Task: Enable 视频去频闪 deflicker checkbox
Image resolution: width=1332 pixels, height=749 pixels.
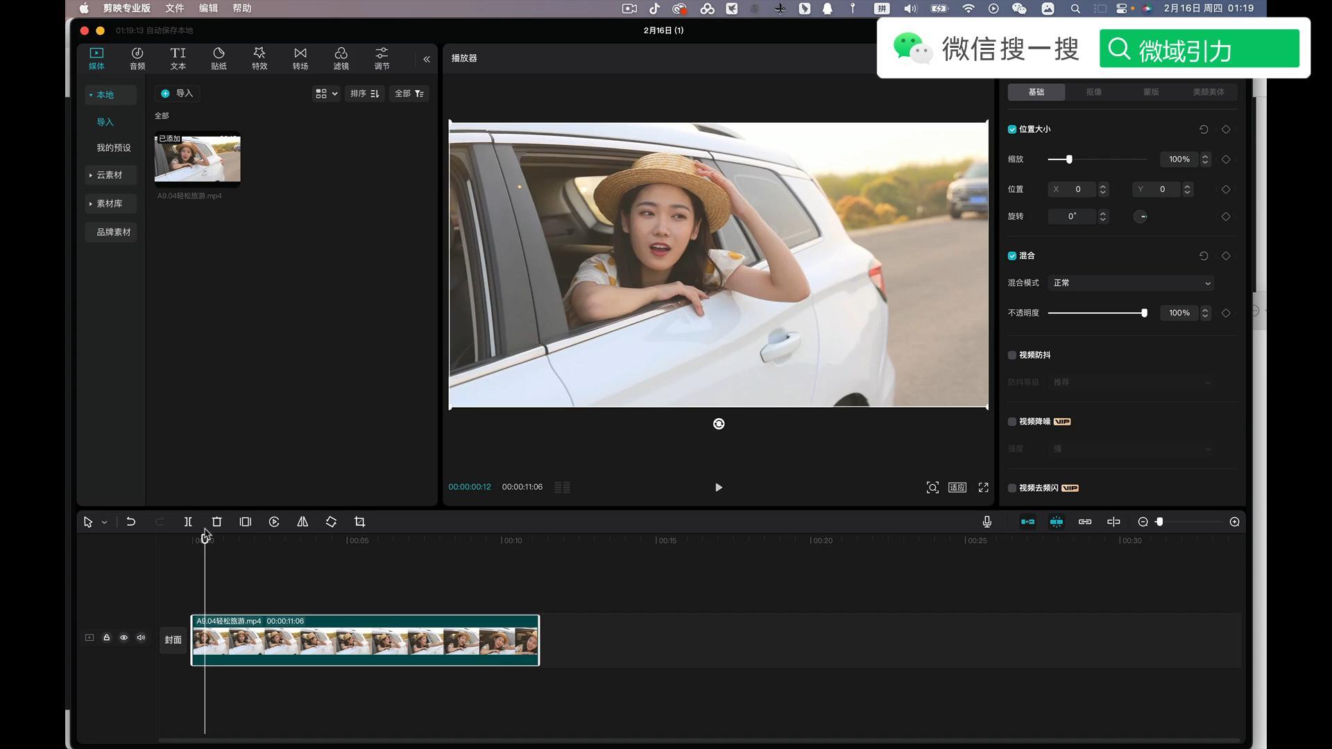Action: (x=1012, y=488)
